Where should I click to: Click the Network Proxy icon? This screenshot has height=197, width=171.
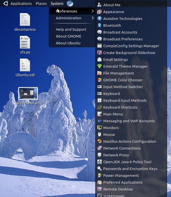100,155
